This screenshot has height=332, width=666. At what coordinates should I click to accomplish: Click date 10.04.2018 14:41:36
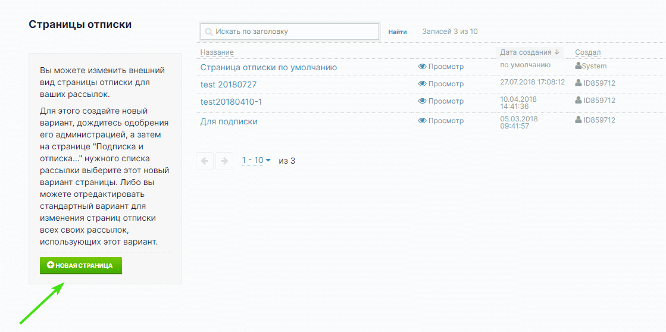pyautogui.click(x=518, y=102)
